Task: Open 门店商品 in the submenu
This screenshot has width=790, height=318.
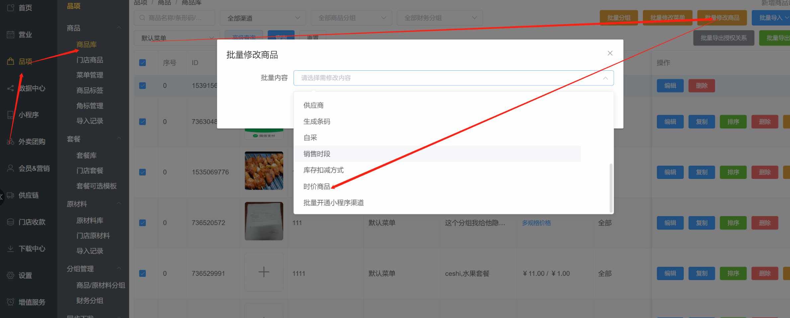Action: pyautogui.click(x=90, y=60)
